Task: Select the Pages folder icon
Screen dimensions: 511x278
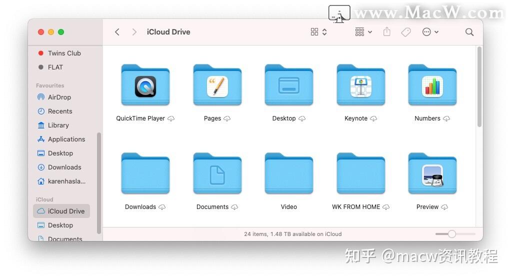Action: click(x=217, y=85)
